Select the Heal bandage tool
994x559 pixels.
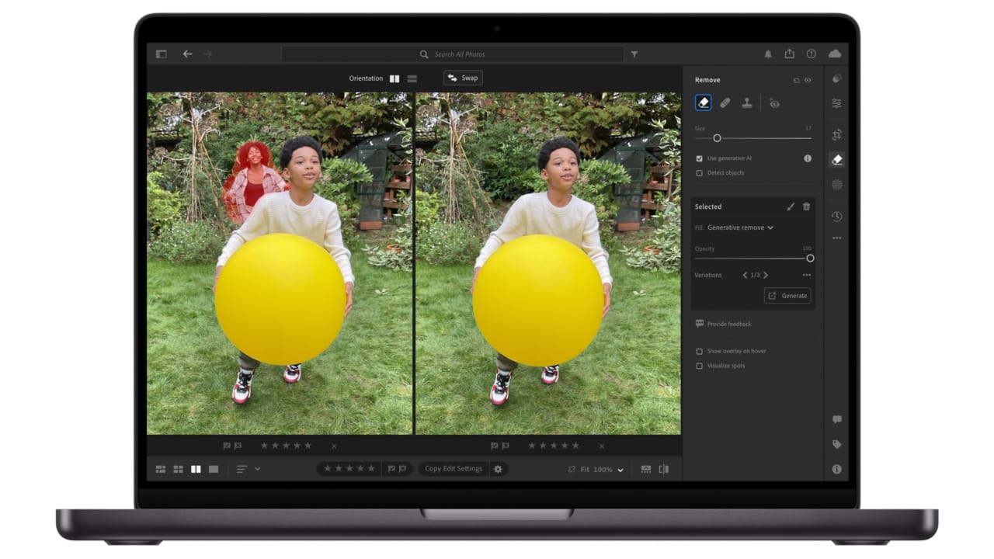click(725, 102)
